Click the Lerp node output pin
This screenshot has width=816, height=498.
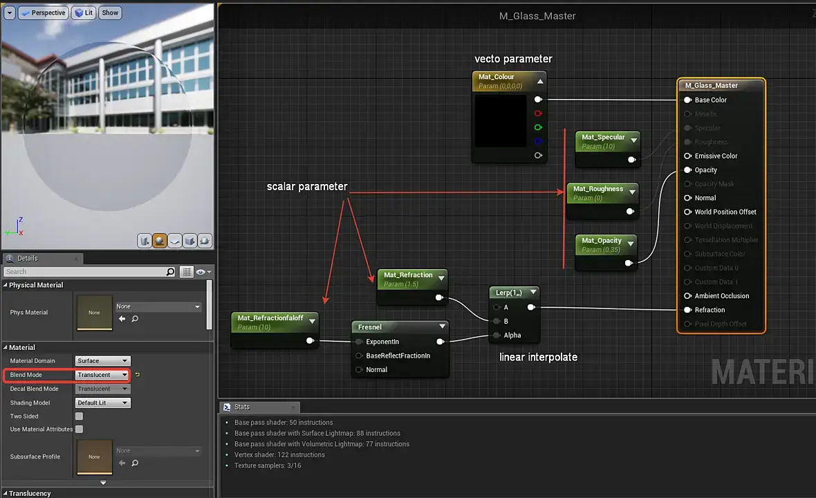coord(531,307)
